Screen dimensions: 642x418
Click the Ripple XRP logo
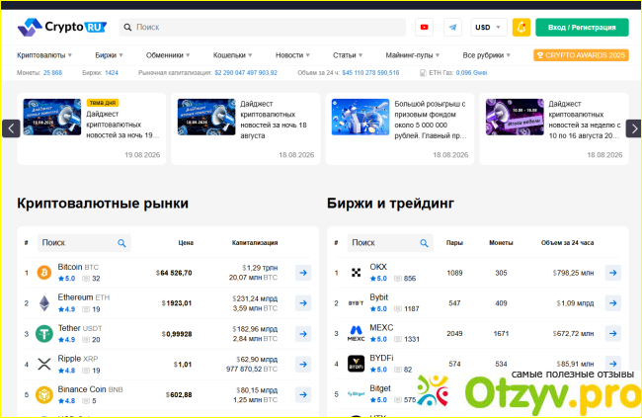[44, 364]
